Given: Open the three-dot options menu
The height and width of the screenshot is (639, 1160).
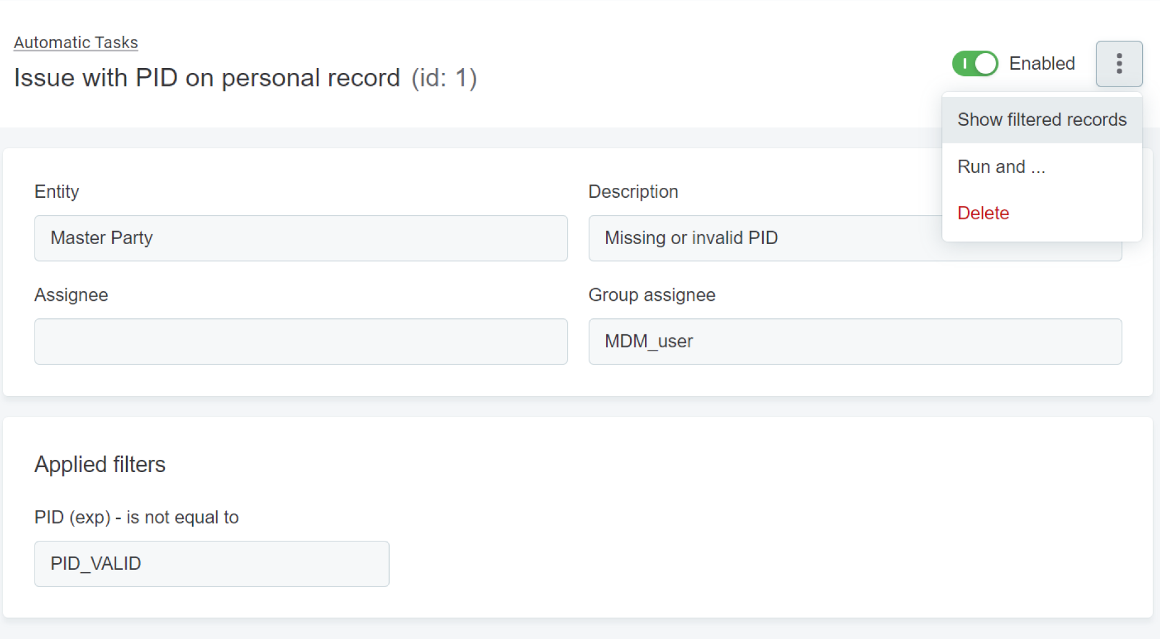Looking at the screenshot, I should click(x=1119, y=64).
